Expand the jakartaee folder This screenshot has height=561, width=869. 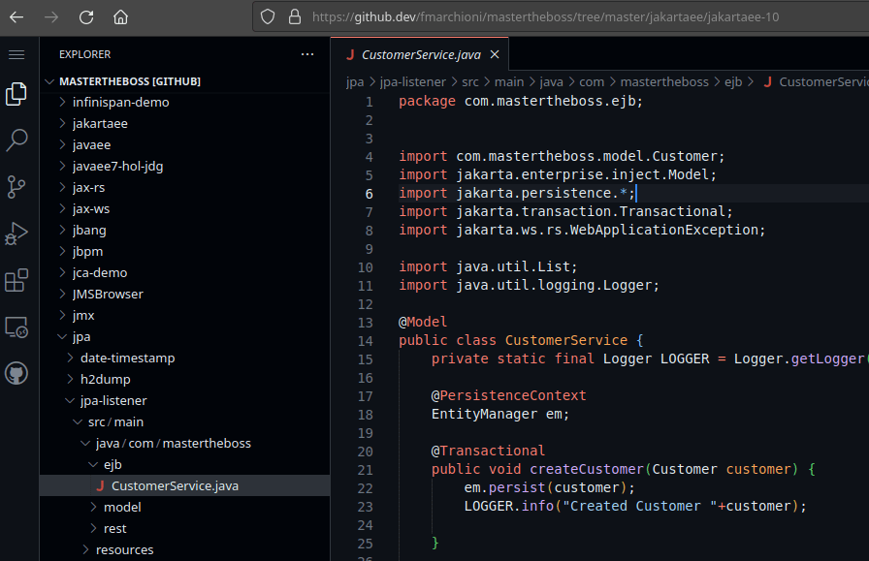click(x=185, y=123)
